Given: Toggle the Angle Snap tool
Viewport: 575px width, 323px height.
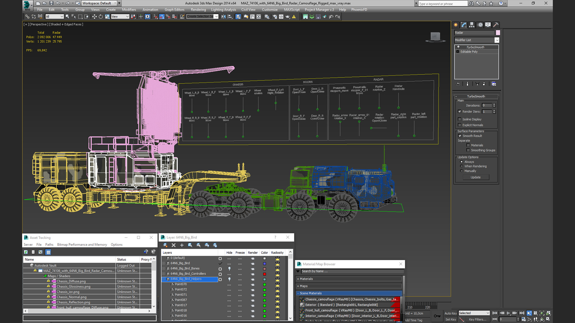Looking at the screenshot, I should (162, 17).
